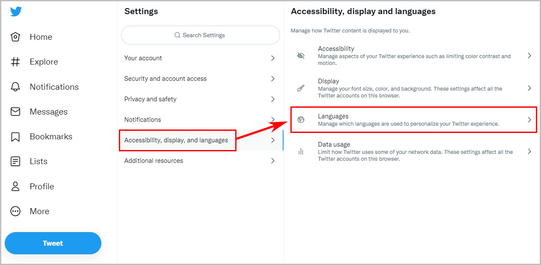This screenshot has height=265, width=541.
Task: Expand Security and account access chevron
Action: point(273,79)
